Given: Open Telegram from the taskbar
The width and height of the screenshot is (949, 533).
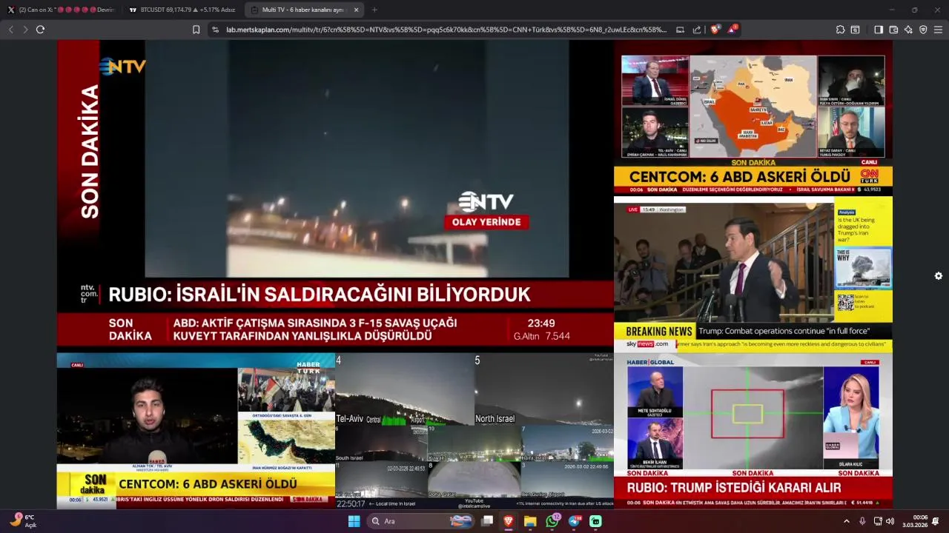Looking at the screenshot, I should tap(575, 521).
